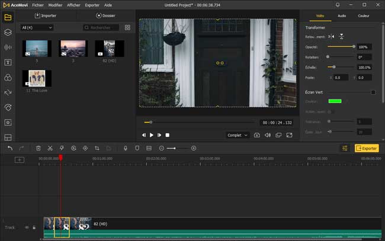385x241 pixels.
Task: Open the Fichier menu
Action: click(38, 5)
